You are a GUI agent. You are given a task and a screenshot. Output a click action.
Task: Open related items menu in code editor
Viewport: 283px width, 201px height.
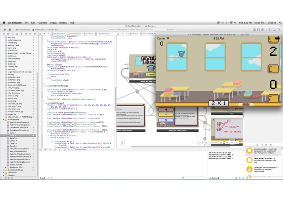coord(40,34)
